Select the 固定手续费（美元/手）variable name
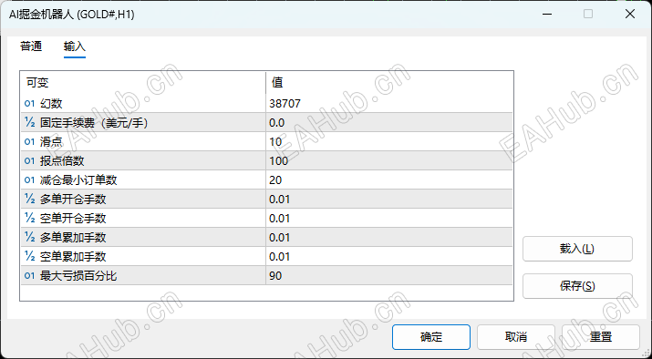 pyautogui.click(x=94, y=123)
